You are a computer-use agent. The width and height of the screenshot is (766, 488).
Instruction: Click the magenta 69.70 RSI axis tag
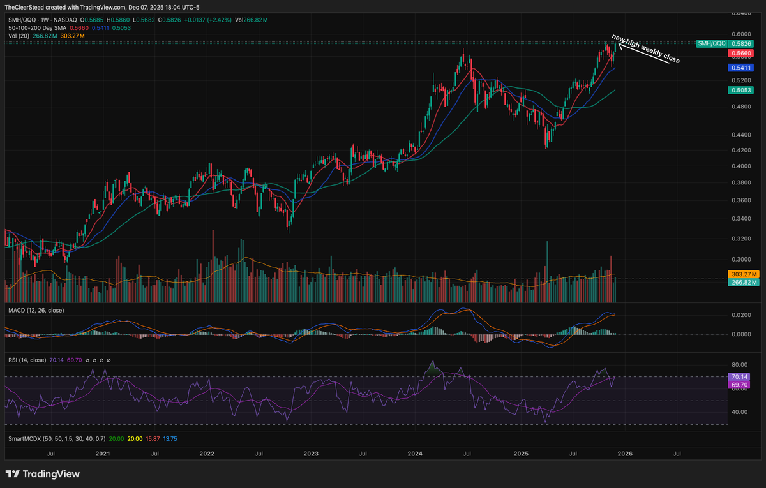click(739, 385)
